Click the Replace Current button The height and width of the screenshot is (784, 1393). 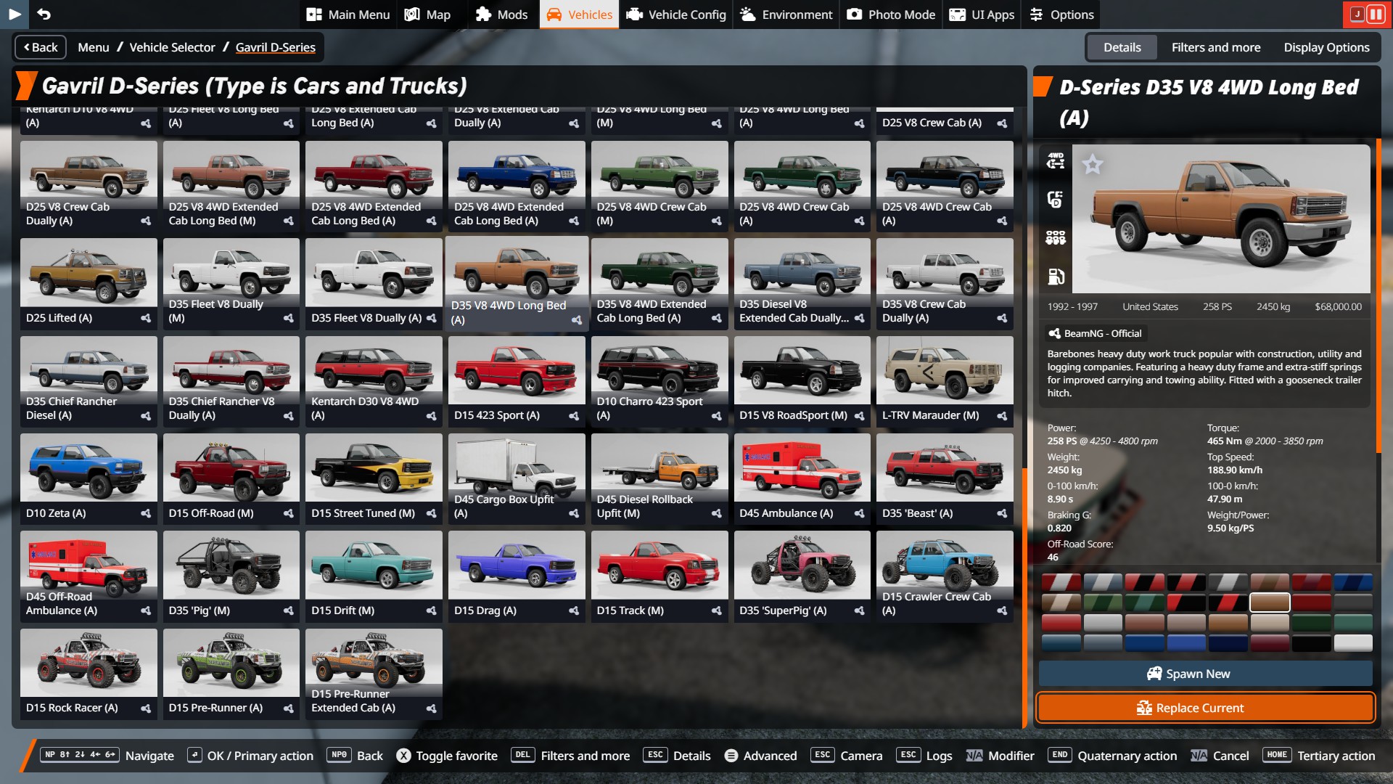(x=1205, y=708)
